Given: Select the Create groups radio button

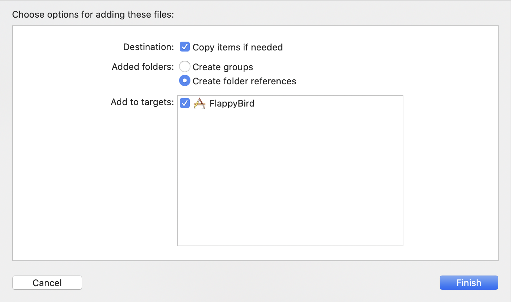Looking at the screenshot, I should [185, 67].
